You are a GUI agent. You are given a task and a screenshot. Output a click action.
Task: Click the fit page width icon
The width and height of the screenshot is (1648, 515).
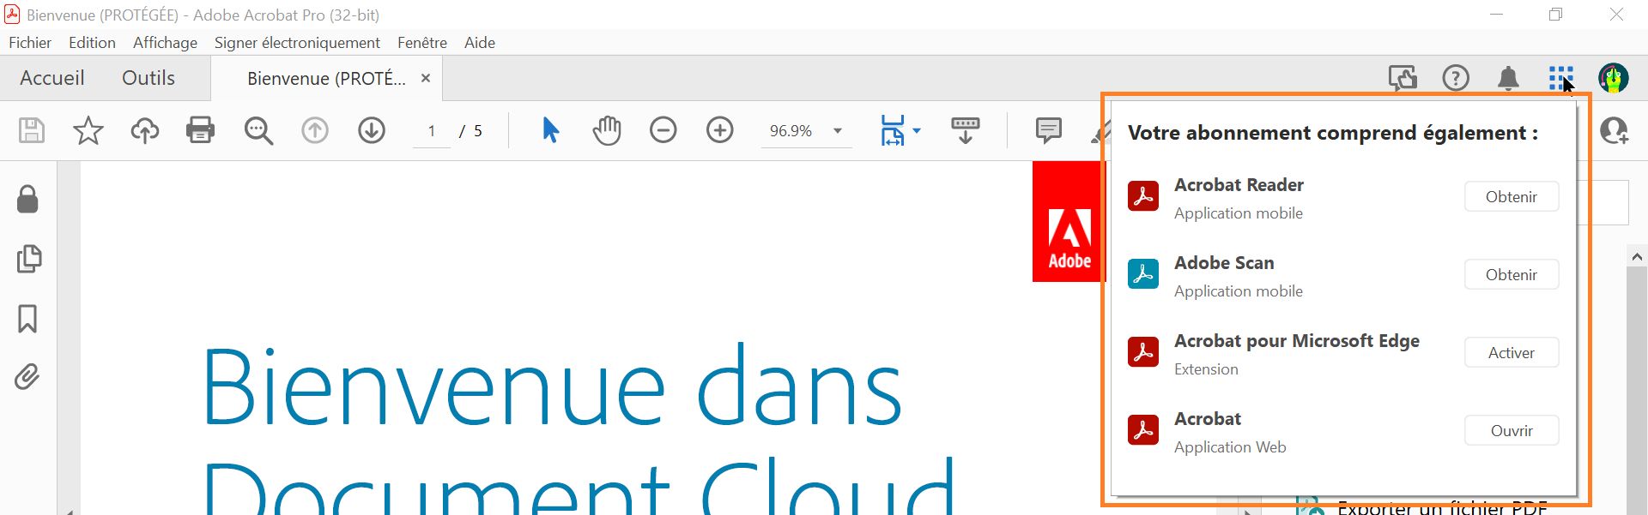893,130
